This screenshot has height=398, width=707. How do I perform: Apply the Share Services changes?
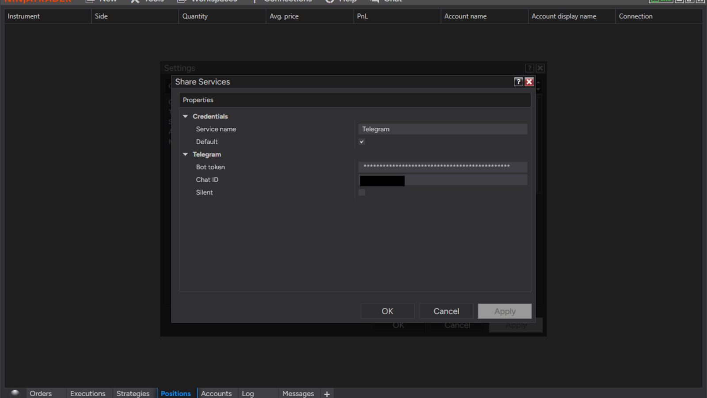505,311
